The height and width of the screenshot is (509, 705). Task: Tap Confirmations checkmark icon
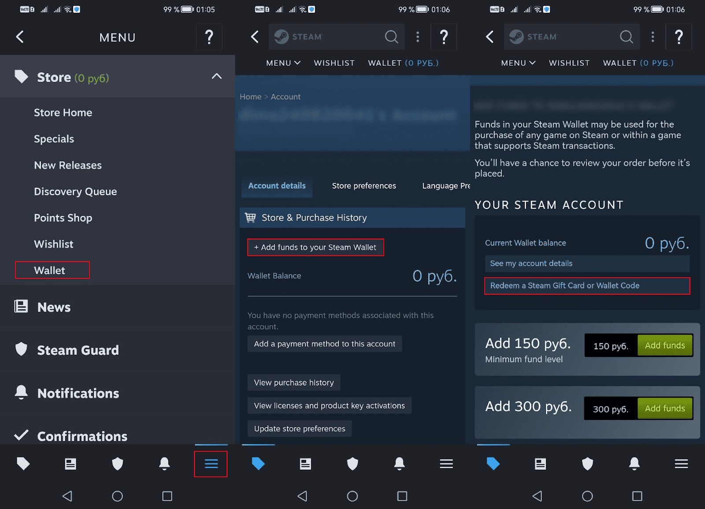tap(21, 435)
